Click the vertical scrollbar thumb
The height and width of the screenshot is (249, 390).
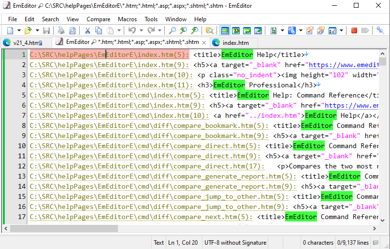point(383,61)
